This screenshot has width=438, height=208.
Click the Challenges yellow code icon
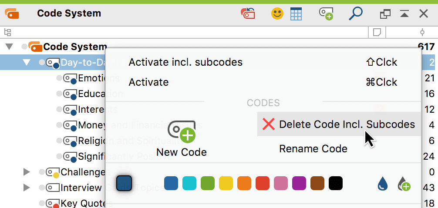click(x=53, y=172)
